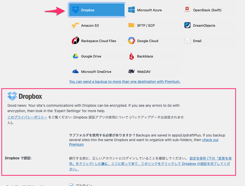The height and width of the screenshot is (186, 245).
Task: Click 'サブフォルダを使用する必要がありますか？' text
Action: click(x=102, y=135)
